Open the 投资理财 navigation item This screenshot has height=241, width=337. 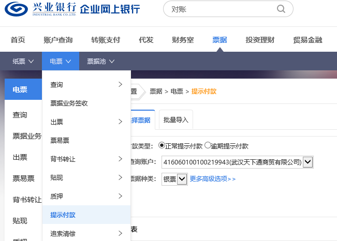[x=260, y=40]
